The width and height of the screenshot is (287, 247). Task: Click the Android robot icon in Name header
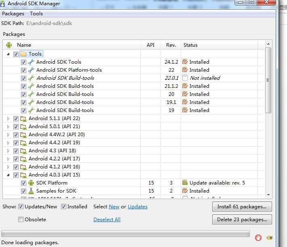[x=9, y=45]
